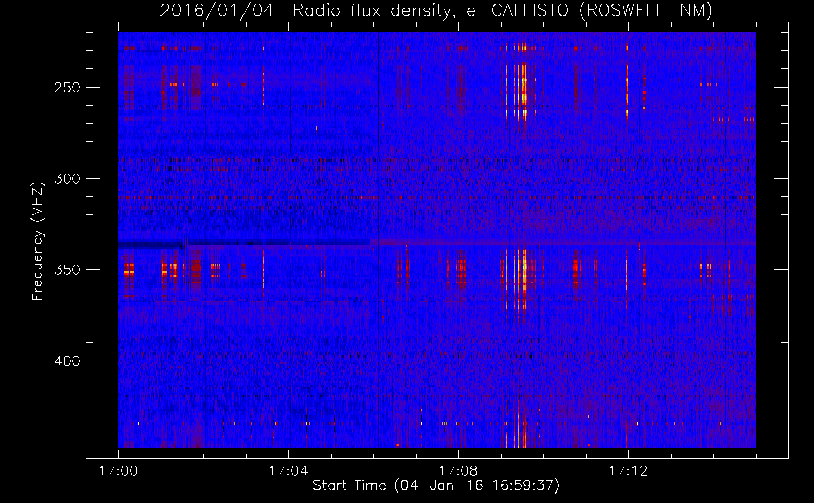814x503 pixels.
Task: Click the 350 frequency tick label
Action: (x=67, y=270)
